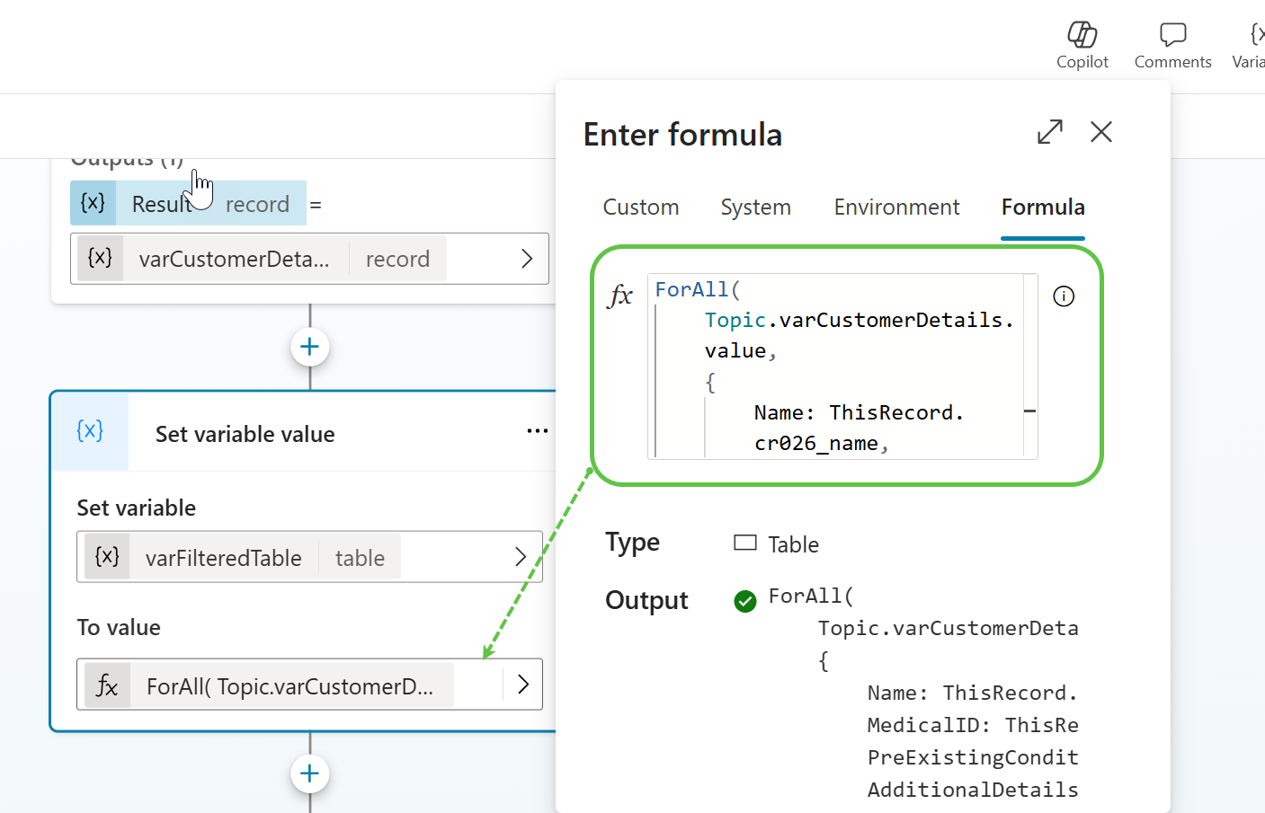The height and width of the screenshot is (813, 1265).
Task: Click the formula info icon
Action: pos(1064,296)
